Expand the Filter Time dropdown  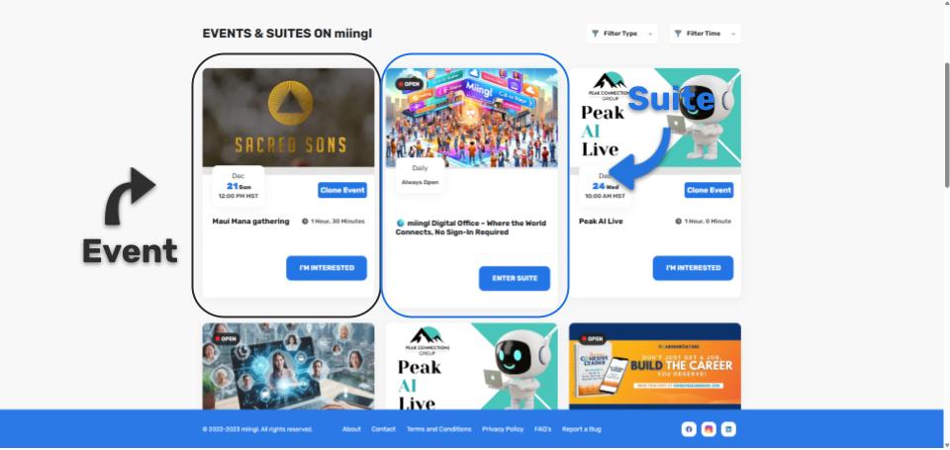coord(706,34)
